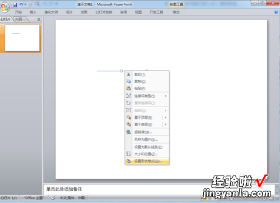
Task: Open the 幻灯片放映 tab
Action: pyautogui.click(x=104, y=12)
